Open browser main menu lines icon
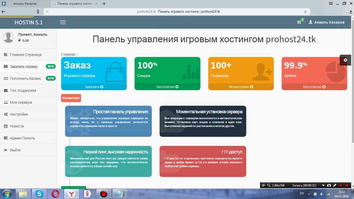 pos(330,3)
